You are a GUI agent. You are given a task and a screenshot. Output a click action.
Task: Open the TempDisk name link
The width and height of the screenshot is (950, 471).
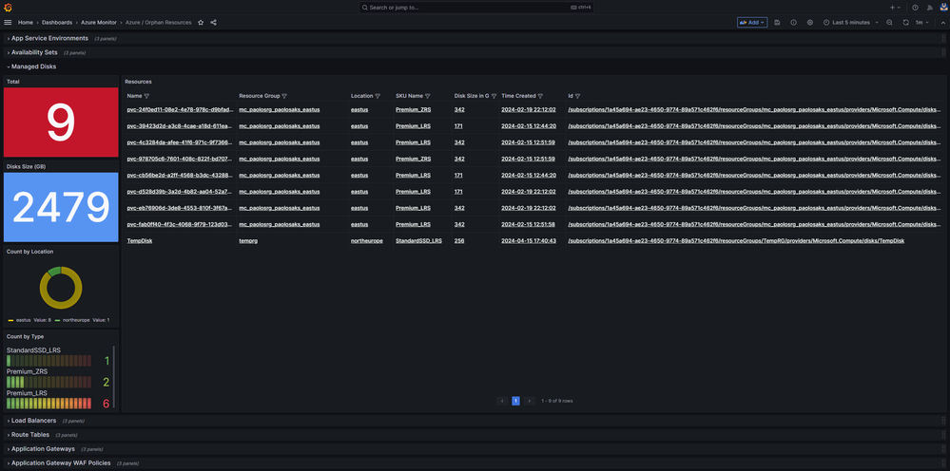click(x=139, y=240)
